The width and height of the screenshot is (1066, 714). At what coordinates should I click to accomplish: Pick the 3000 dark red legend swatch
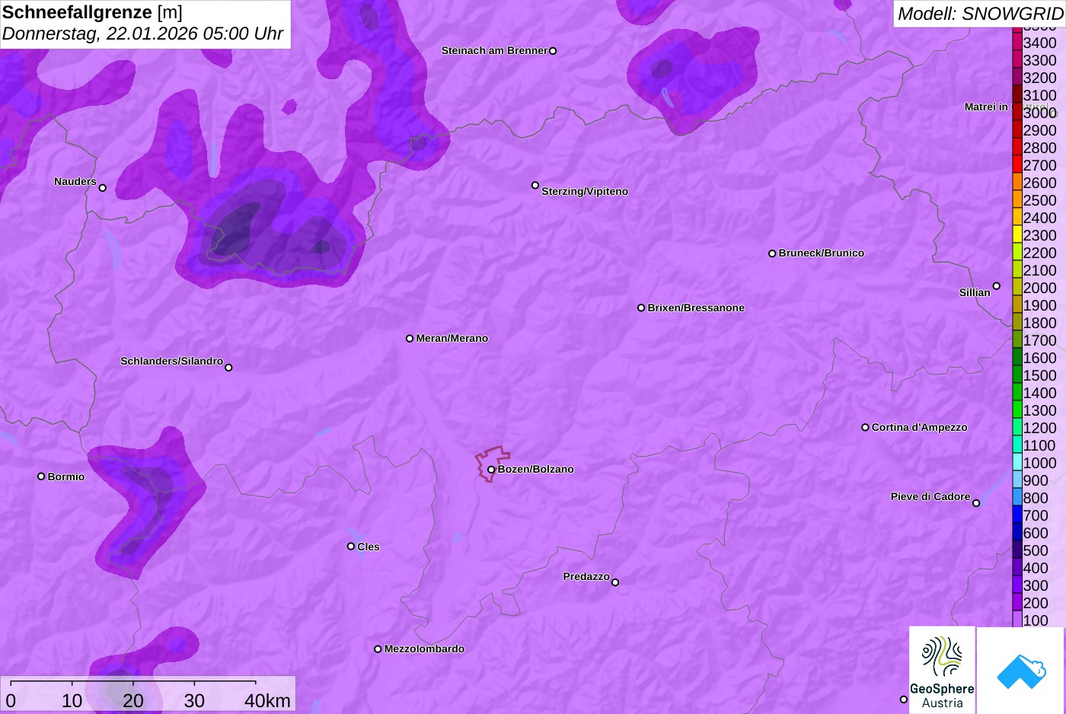coord(1017,113)
